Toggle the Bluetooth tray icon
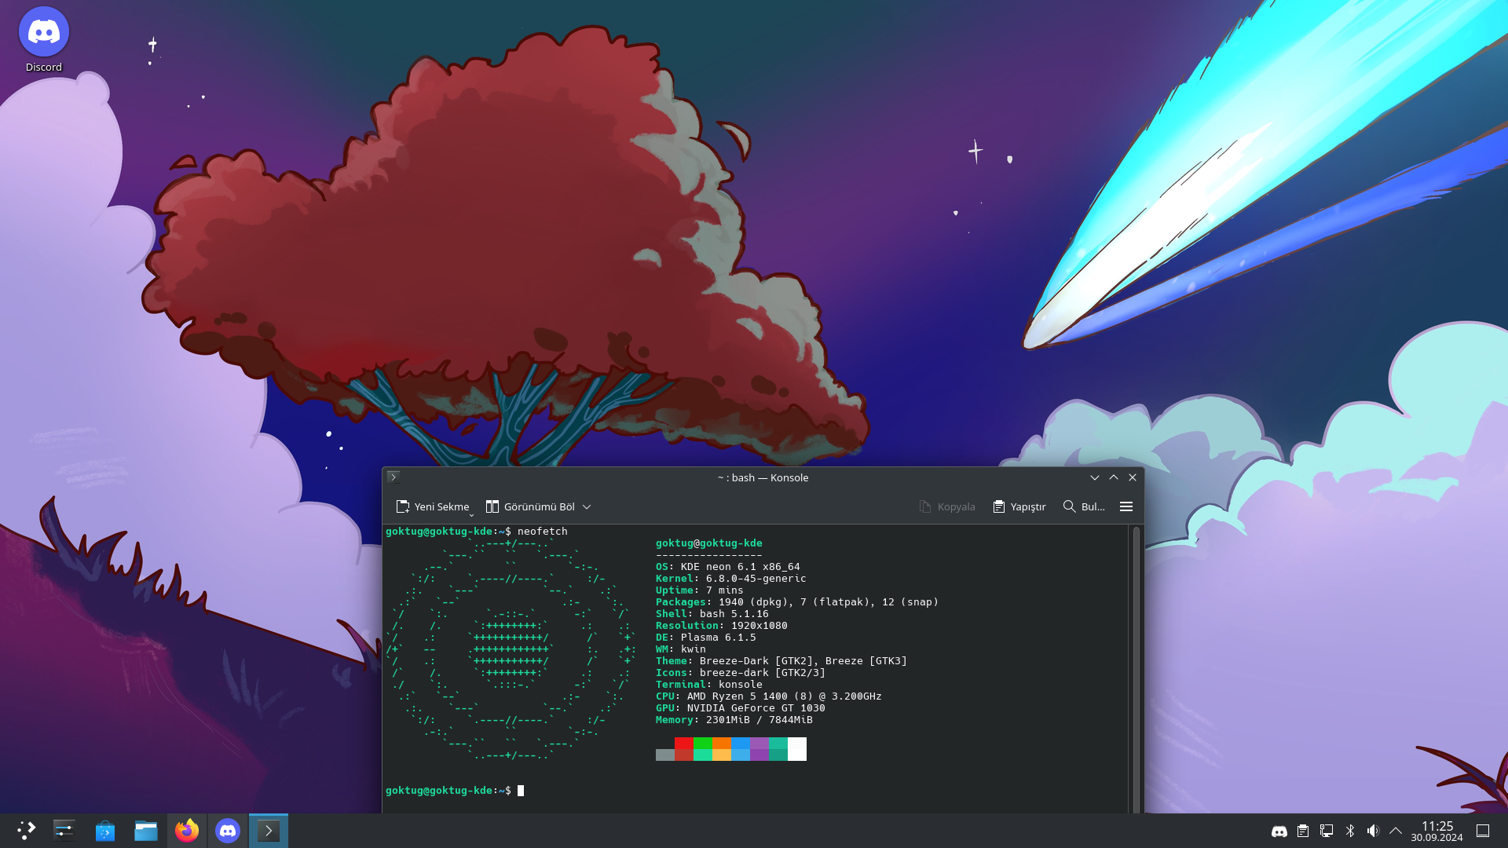The width and height of the screenshot is (1508, 848). click(1350, 831)
